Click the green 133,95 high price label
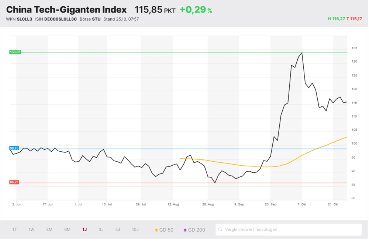The height and width of the screenshot is (243, 369). coord(14,52)
